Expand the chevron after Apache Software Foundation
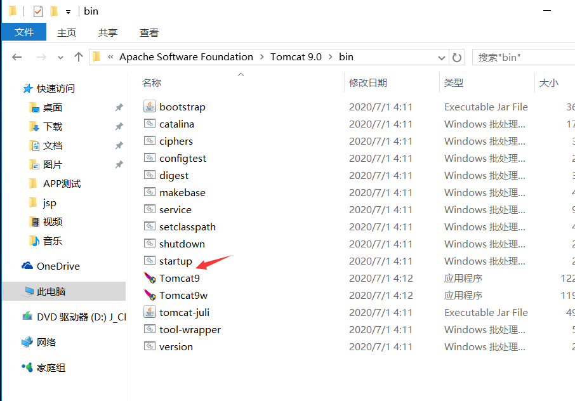575x401 pixels. (262, 57)
